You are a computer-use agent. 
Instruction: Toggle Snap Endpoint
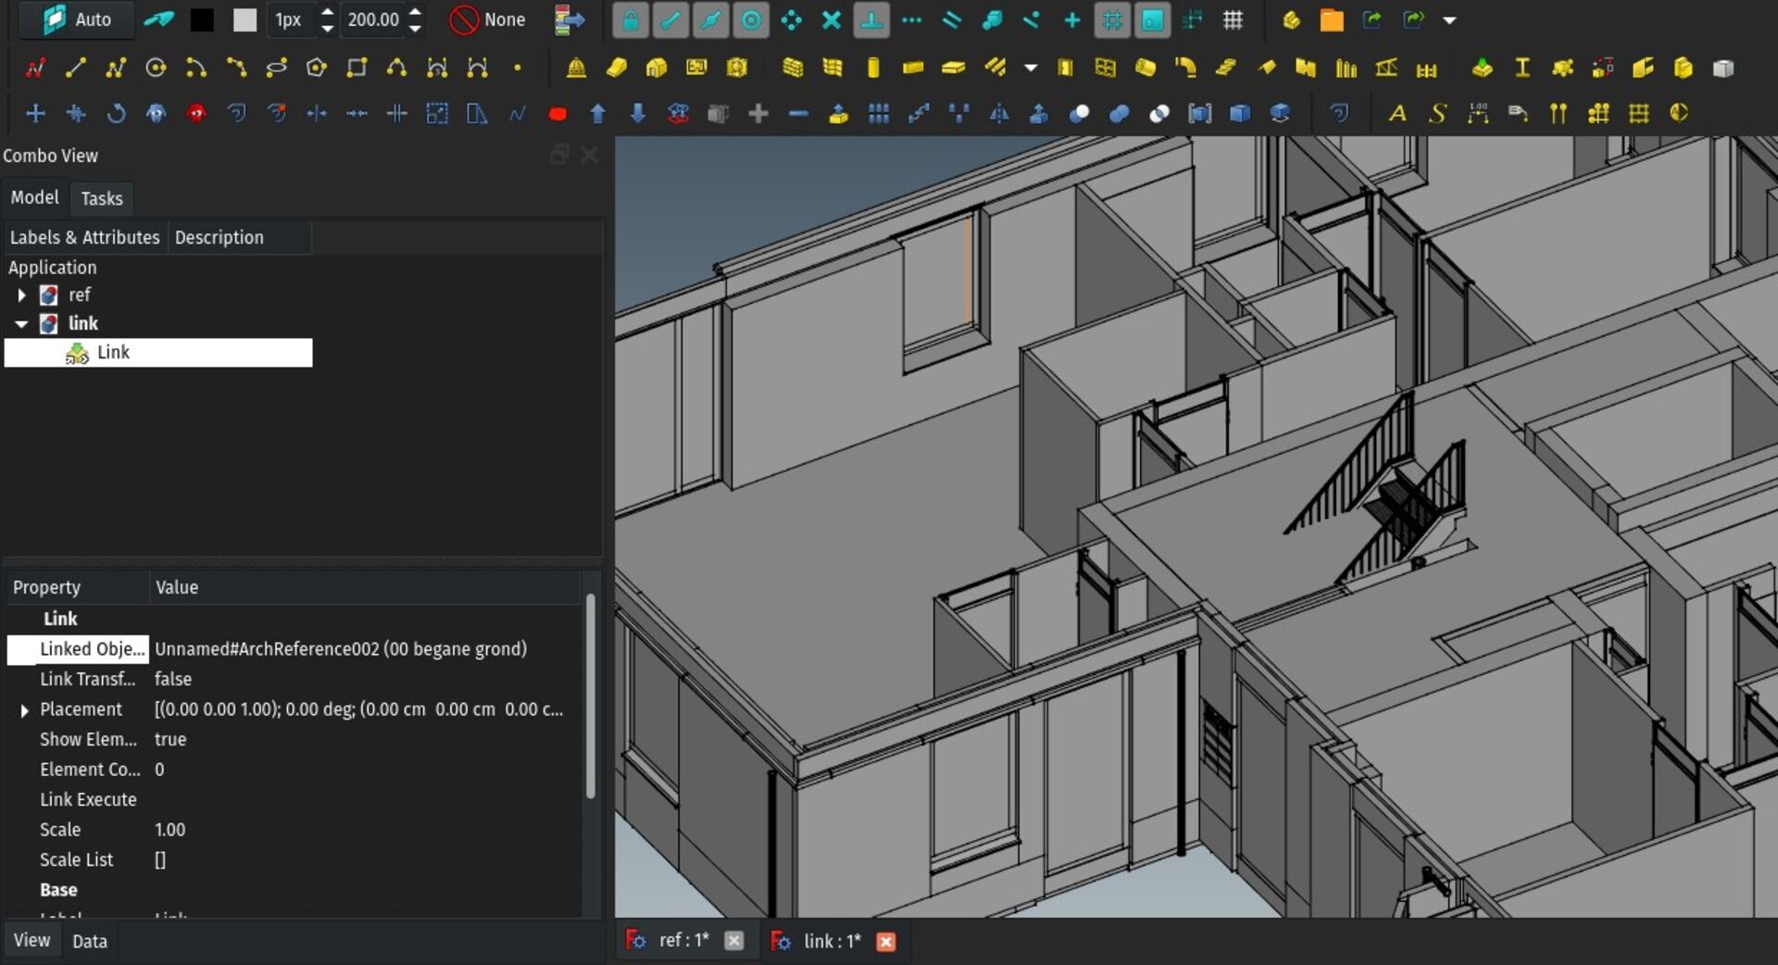tap(670, 19)
